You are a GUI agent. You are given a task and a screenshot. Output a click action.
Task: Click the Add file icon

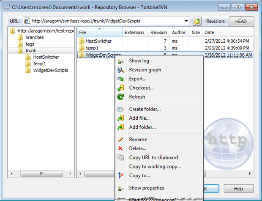120,118
